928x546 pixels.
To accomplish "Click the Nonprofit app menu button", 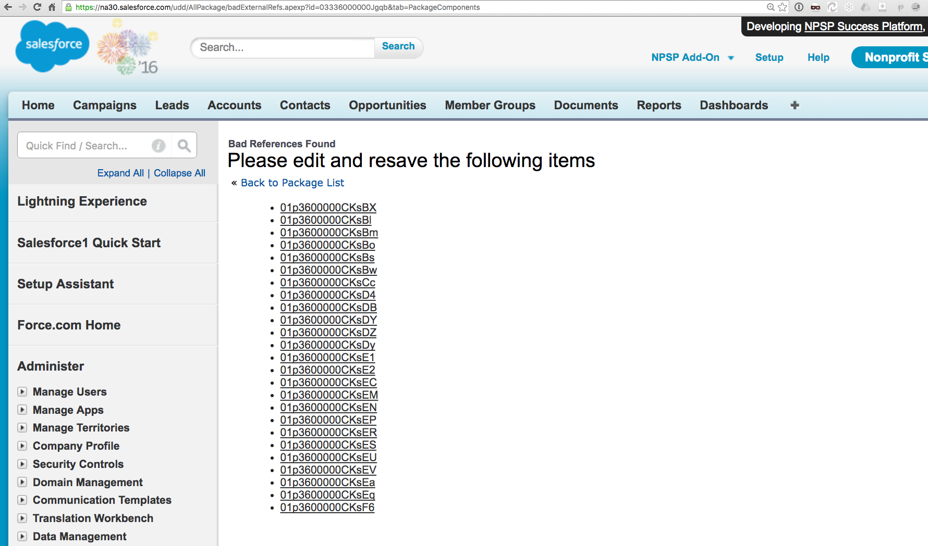I will [x=890, y=57].
